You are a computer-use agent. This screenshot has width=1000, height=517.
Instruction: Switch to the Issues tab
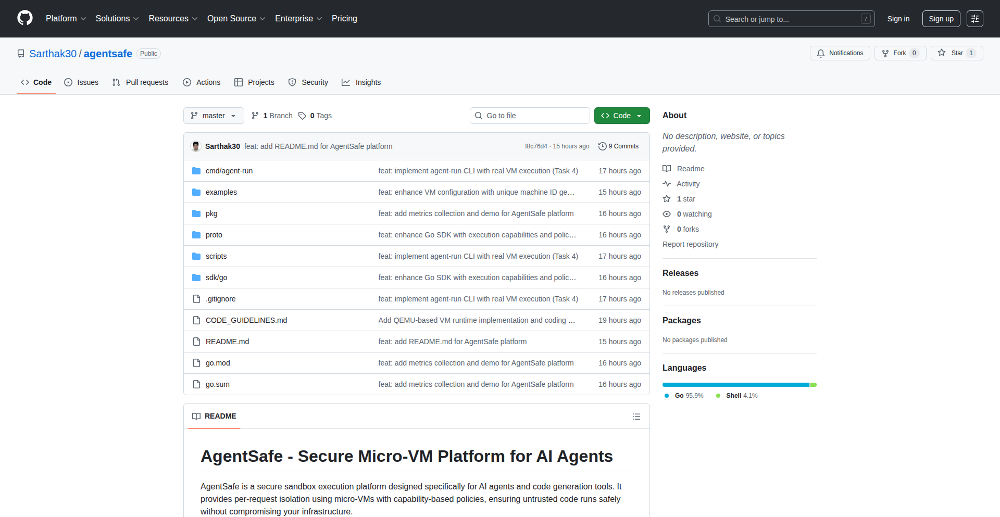point(81,82)
